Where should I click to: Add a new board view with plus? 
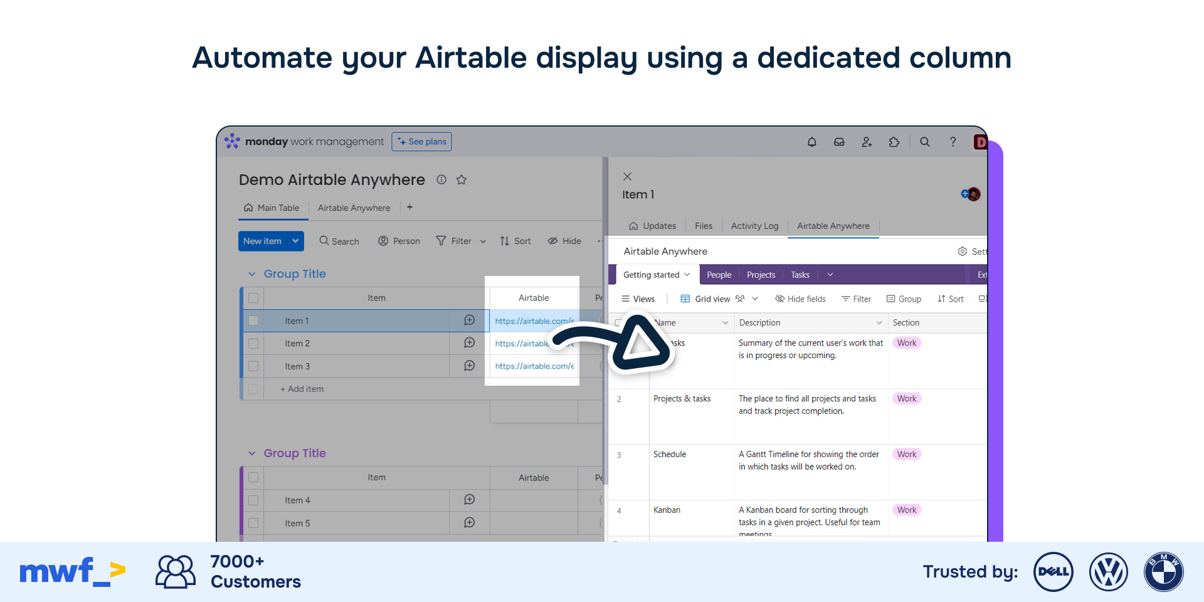[x=409, y=207]
